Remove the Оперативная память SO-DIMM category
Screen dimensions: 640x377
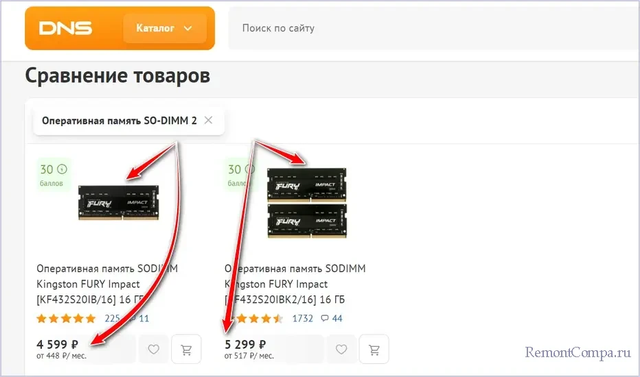point(208,120)
